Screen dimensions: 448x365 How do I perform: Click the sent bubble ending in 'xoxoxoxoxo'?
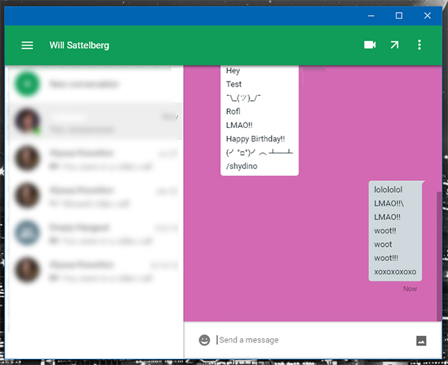395,230
